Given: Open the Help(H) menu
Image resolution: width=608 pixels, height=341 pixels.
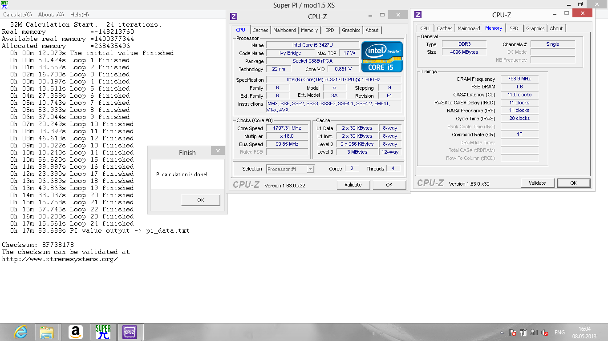Looking at the screenshot, I should click(x=79, y=15).
